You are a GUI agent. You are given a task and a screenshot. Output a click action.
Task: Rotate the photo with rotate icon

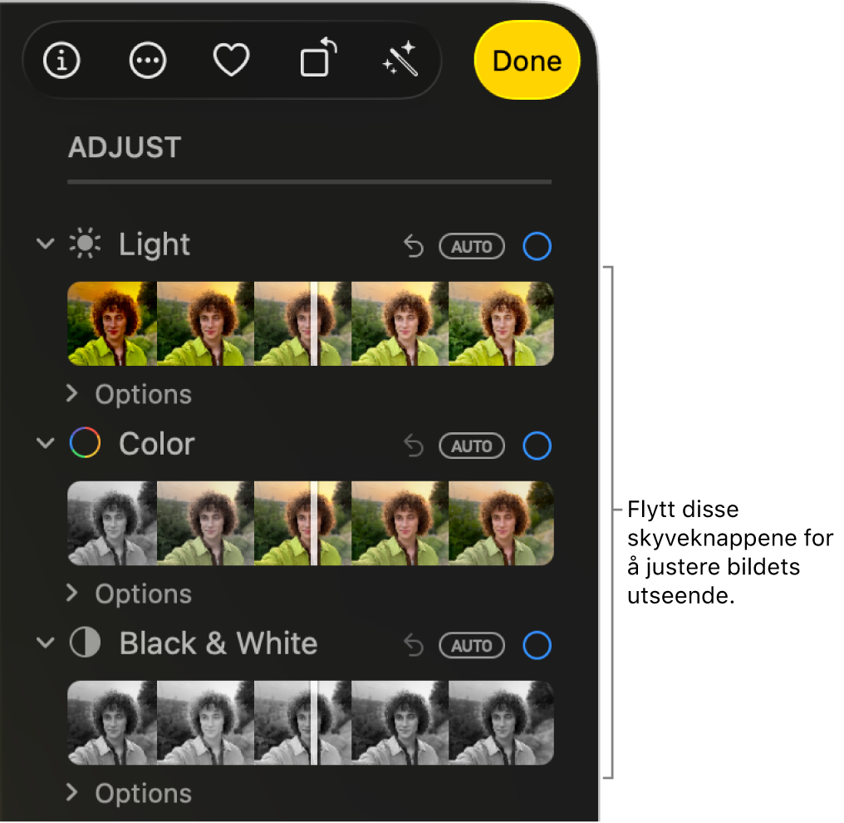pos(318,57)
